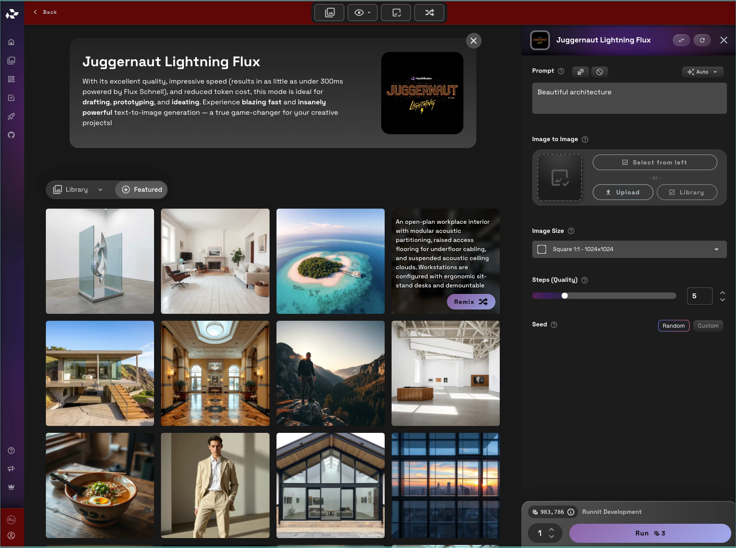Open the Image Size dropdown
Screen dimensions: 736x548
point(629,249)
